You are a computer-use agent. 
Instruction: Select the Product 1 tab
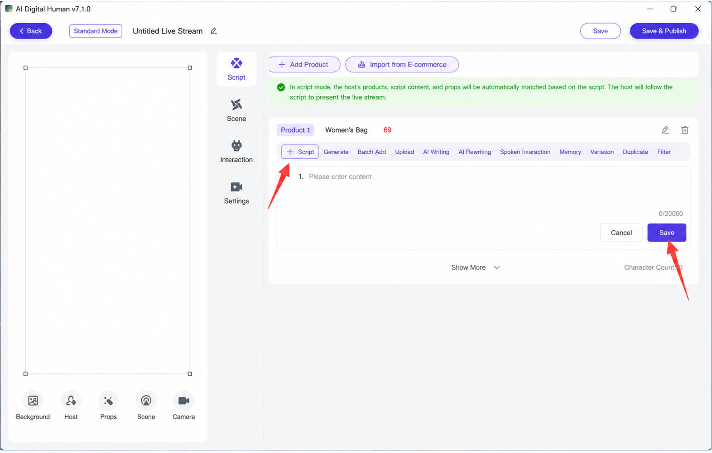coord(295,130)
